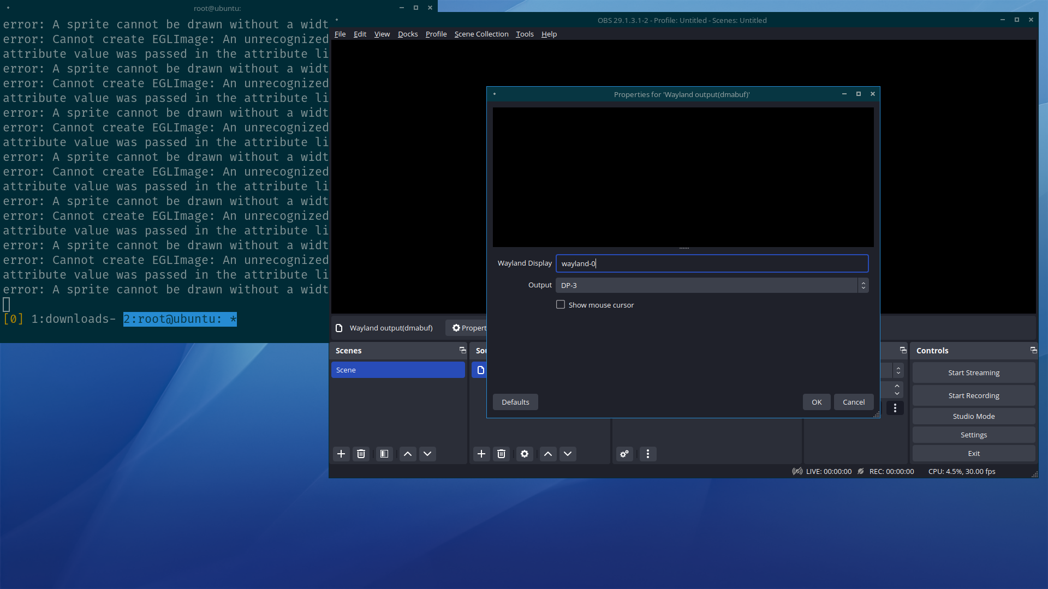Increase transition duration stepper up arrow
This screenshot has width=1048, height=589.
pos(897,386)
